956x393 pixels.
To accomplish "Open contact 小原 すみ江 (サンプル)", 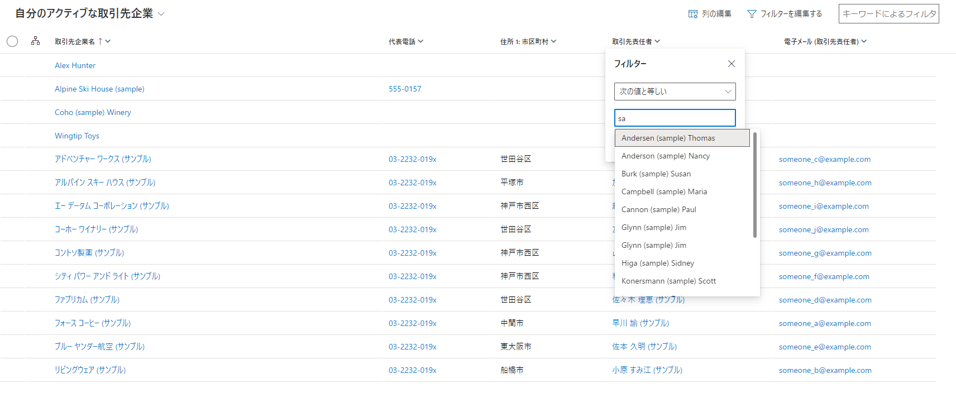I will [x=647, y=370].
